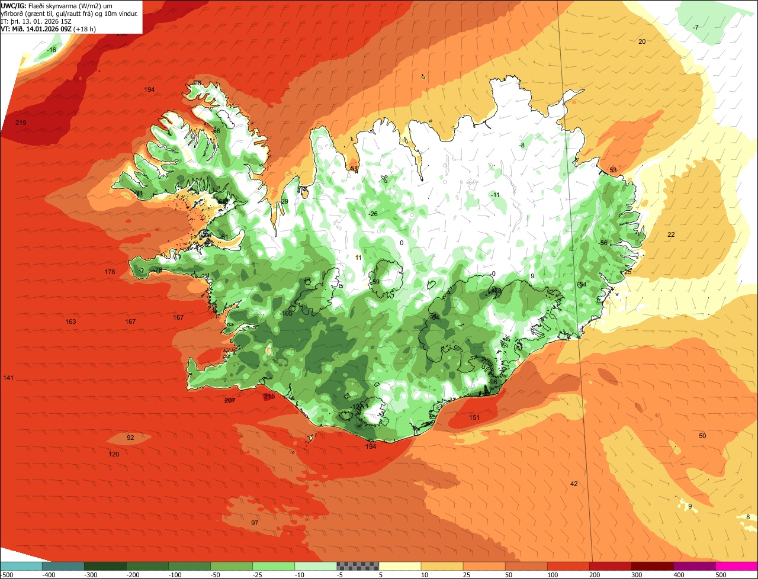Image resolution: width=758 pixels, height=579 pixels.
Task: Click the value 53 on the map
Action: pos(613,170)
